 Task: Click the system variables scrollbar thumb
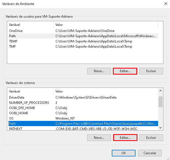(160, 102)
